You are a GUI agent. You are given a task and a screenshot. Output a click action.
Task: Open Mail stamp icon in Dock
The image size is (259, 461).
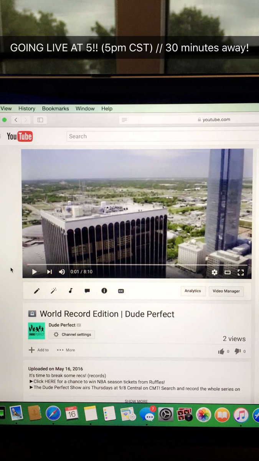click(16, 413)
